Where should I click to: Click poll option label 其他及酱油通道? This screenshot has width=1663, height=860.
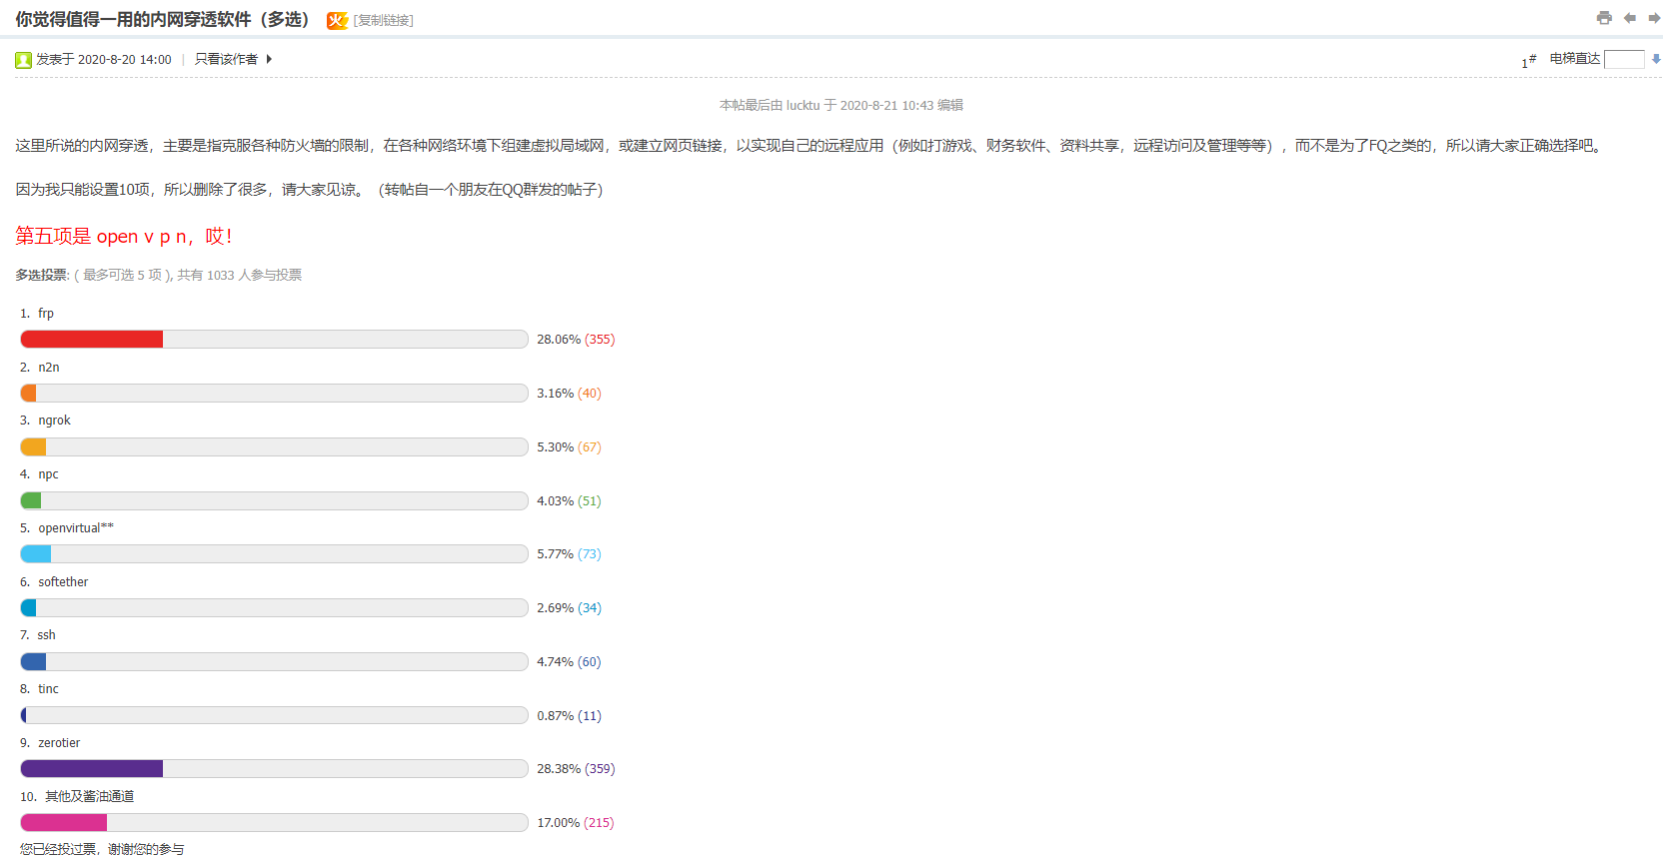(90, 797)
